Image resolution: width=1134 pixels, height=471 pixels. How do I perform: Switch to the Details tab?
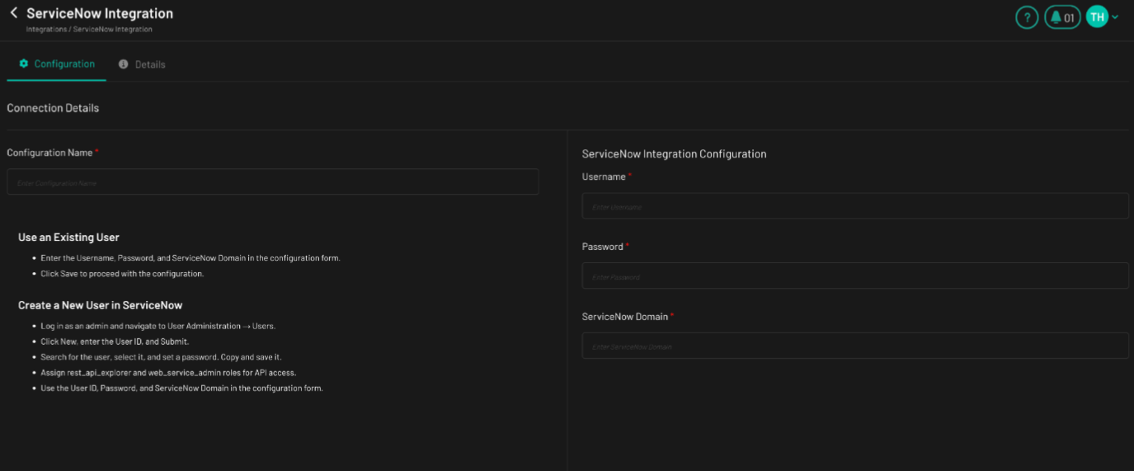point(142,64)
